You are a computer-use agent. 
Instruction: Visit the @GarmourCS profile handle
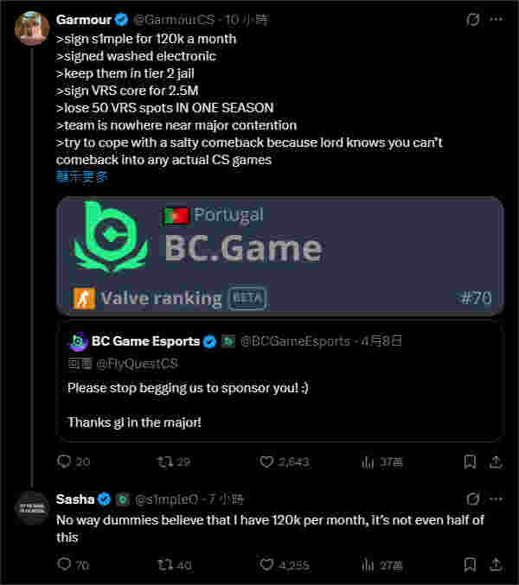(x=174, y=20)
